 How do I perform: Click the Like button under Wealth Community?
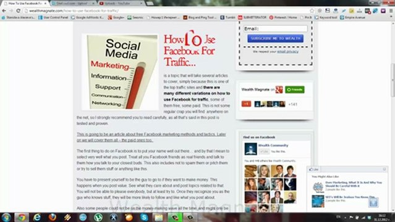[x=264, y=152]
